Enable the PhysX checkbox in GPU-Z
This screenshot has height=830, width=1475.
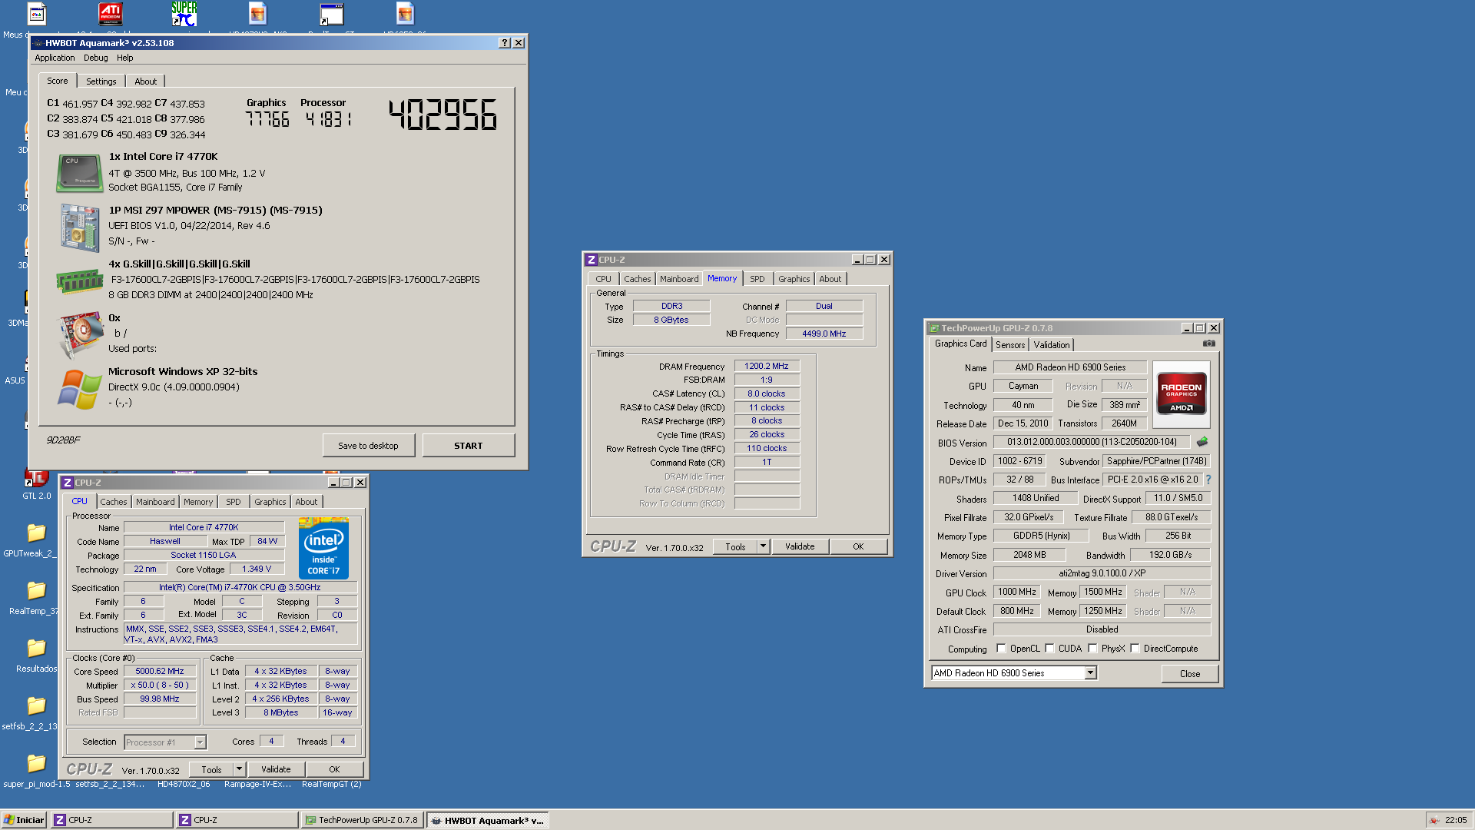click(1092, 649)
